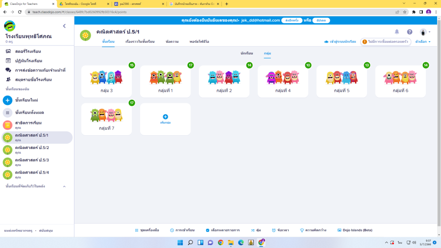Screen dimensions: 441x248
Task: Open the กลุ่มที่ 7 group card
Action: coord(107,119)
